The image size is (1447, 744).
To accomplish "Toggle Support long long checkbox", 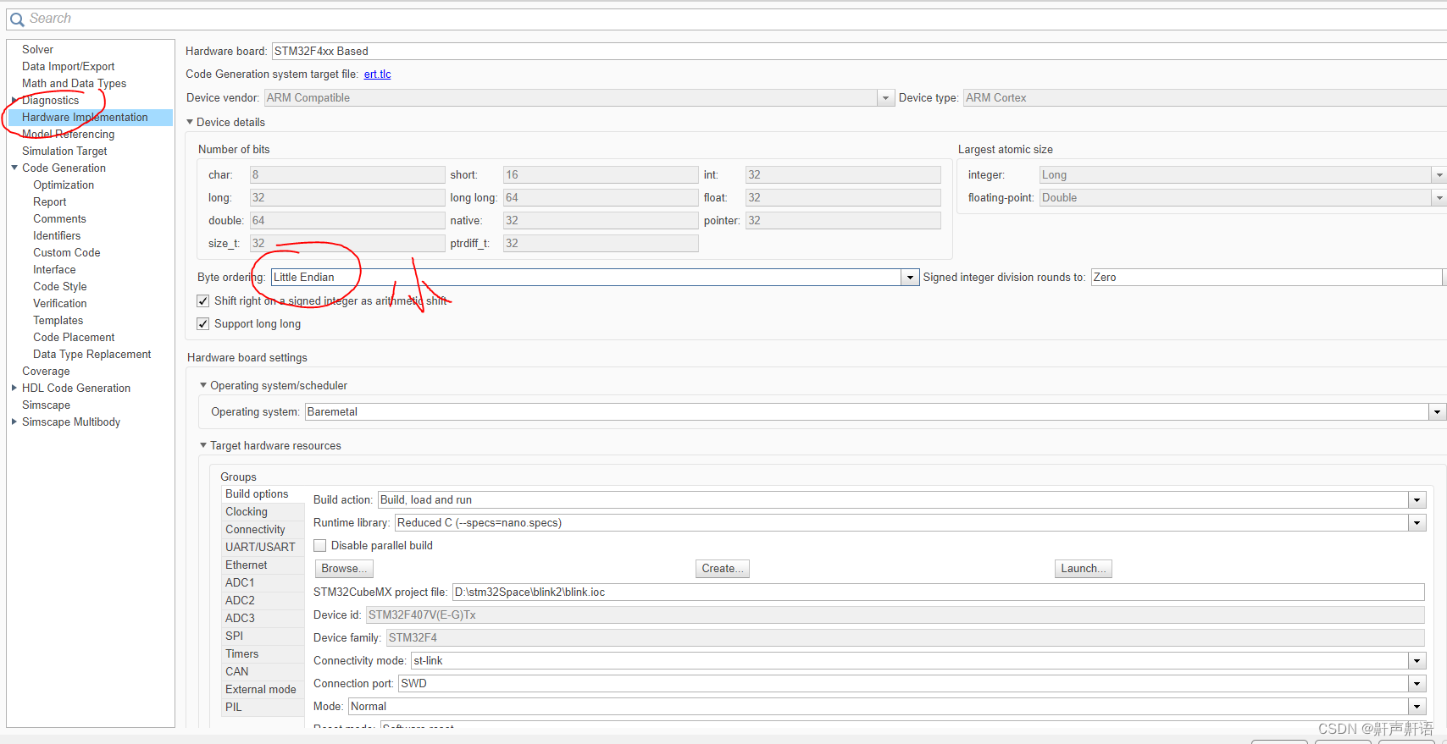I will coord(203,323).
